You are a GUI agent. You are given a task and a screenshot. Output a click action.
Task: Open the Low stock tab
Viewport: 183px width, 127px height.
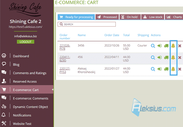click(x=153, y=17)
